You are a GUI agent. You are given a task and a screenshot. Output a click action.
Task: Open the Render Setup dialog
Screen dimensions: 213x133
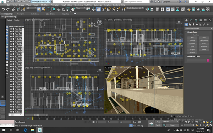pyautogui.click(x=189, y=9)
